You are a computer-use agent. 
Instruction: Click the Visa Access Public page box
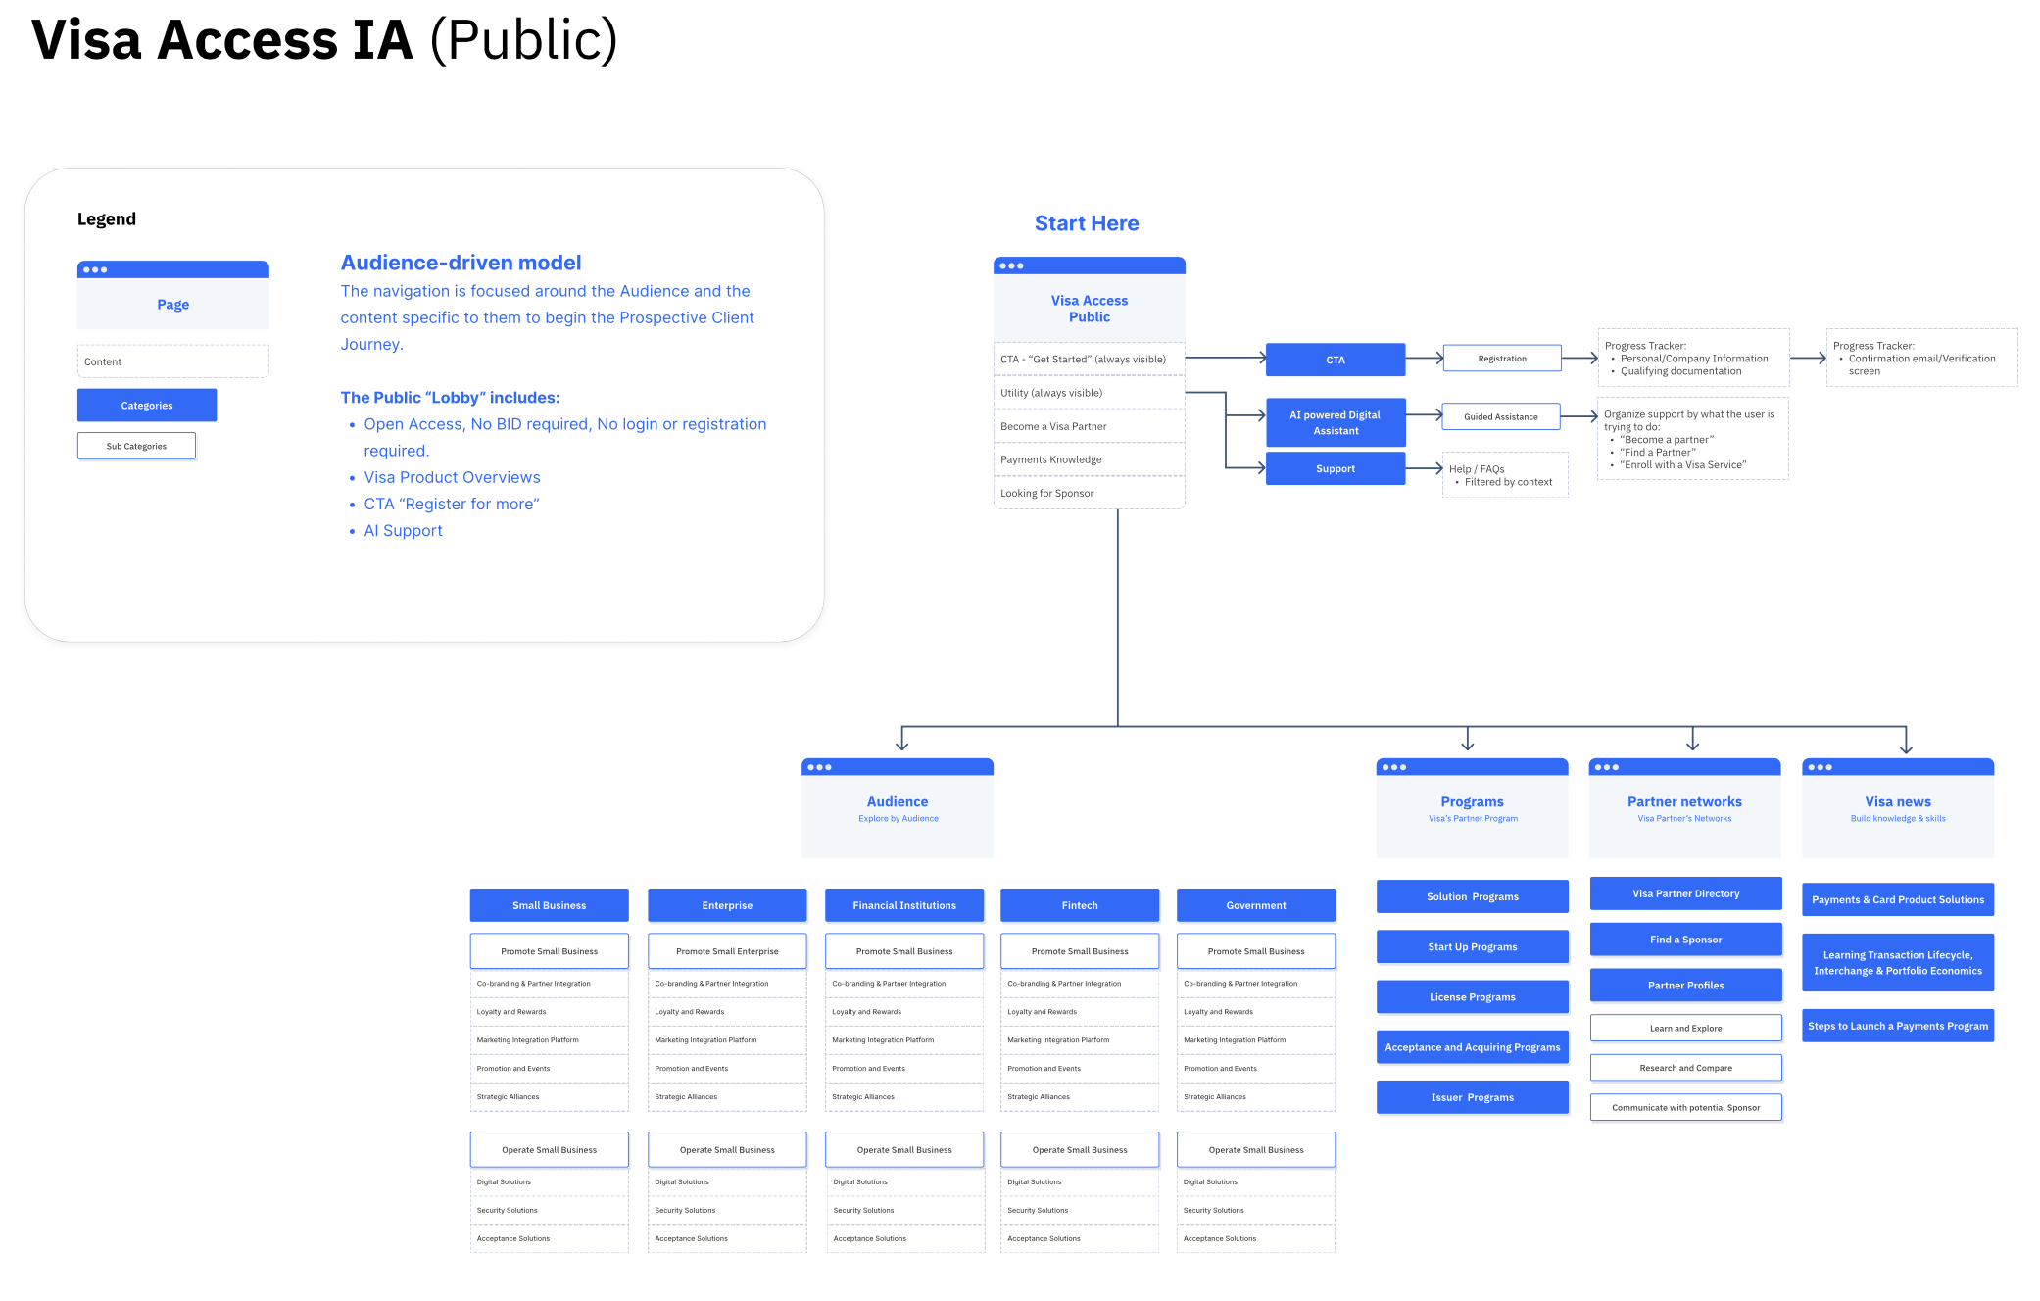point(1089,299)
